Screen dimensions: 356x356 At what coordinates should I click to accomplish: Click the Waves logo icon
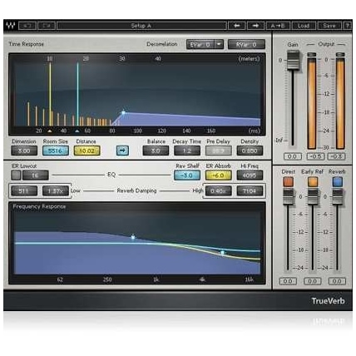pyautogui.click(x=11, y=26)
